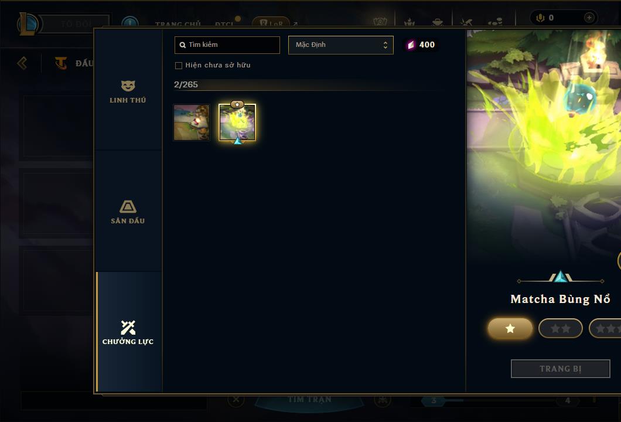Click the Trang Bị equip button
This screenshot has height=422, width=621.
561,369
